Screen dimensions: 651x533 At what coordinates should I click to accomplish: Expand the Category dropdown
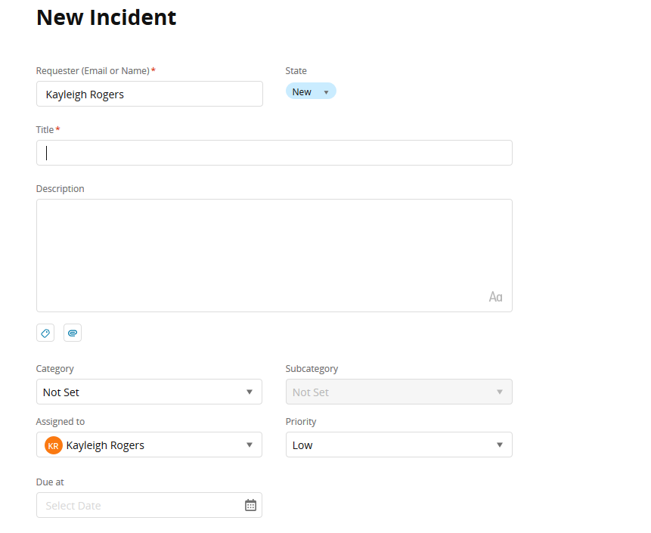point(149,392)
